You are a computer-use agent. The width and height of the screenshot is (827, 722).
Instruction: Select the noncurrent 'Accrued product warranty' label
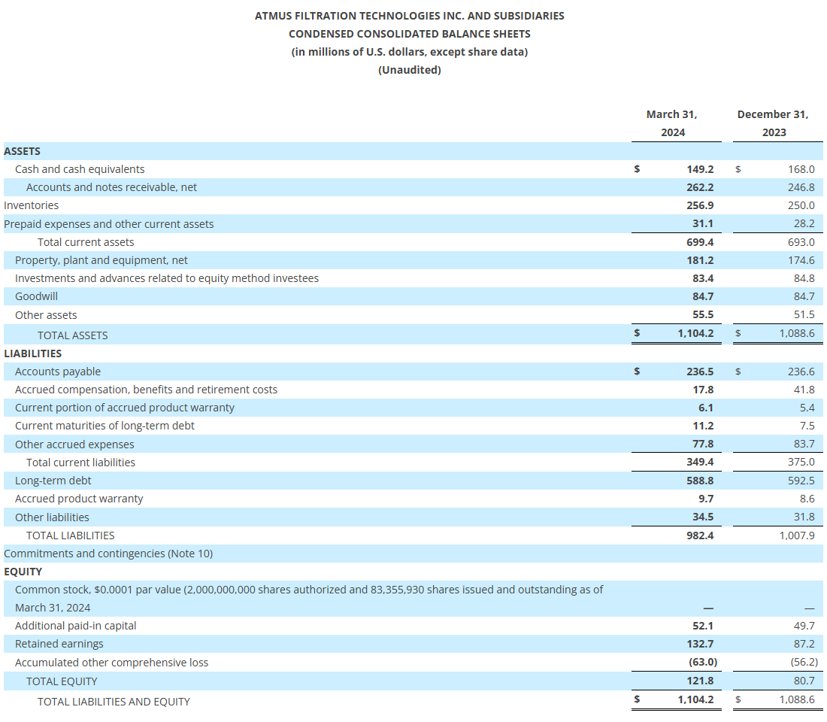point(79,499)
